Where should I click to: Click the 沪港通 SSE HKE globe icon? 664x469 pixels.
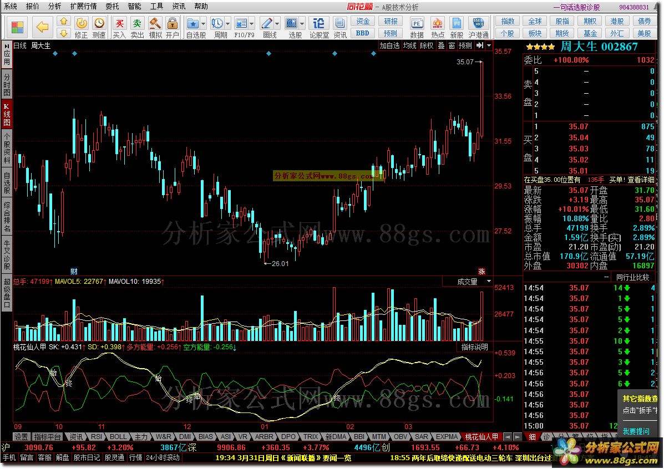[479, 23]
